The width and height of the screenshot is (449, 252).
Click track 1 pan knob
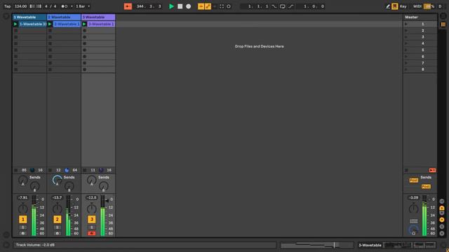(23, 209)
